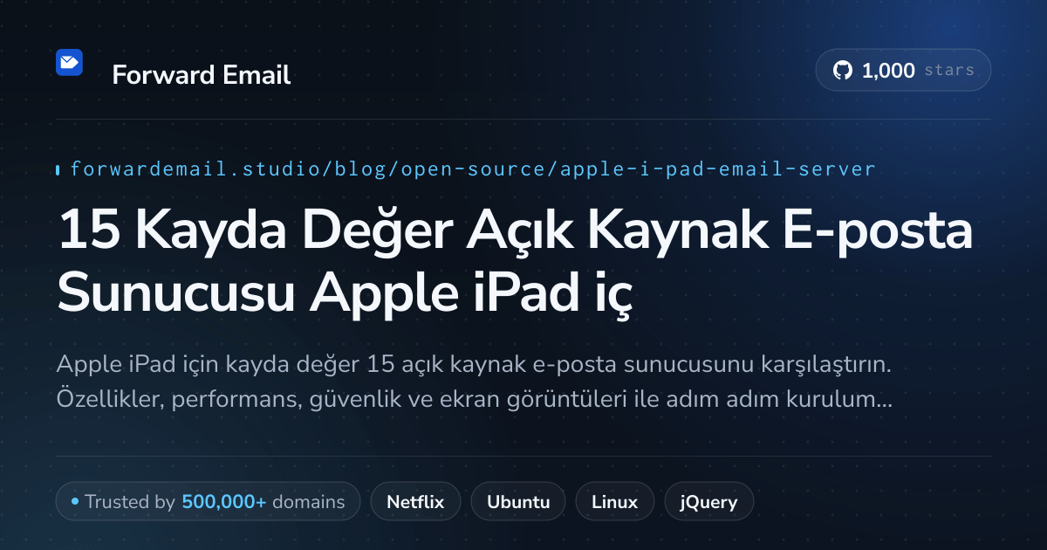The width and height of the screenshot is (1047, 550).
Task: Click the GitHub octocat icon
Action: 843,71
